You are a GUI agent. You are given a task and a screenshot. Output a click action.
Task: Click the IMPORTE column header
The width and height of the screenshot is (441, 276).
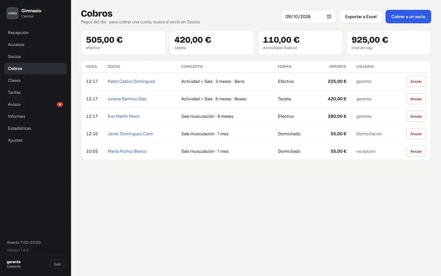[338, 67]
